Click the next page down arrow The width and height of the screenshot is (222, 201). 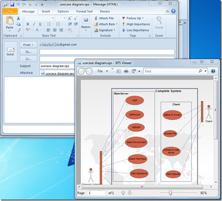pyautogui.click(x=130, y=193)
